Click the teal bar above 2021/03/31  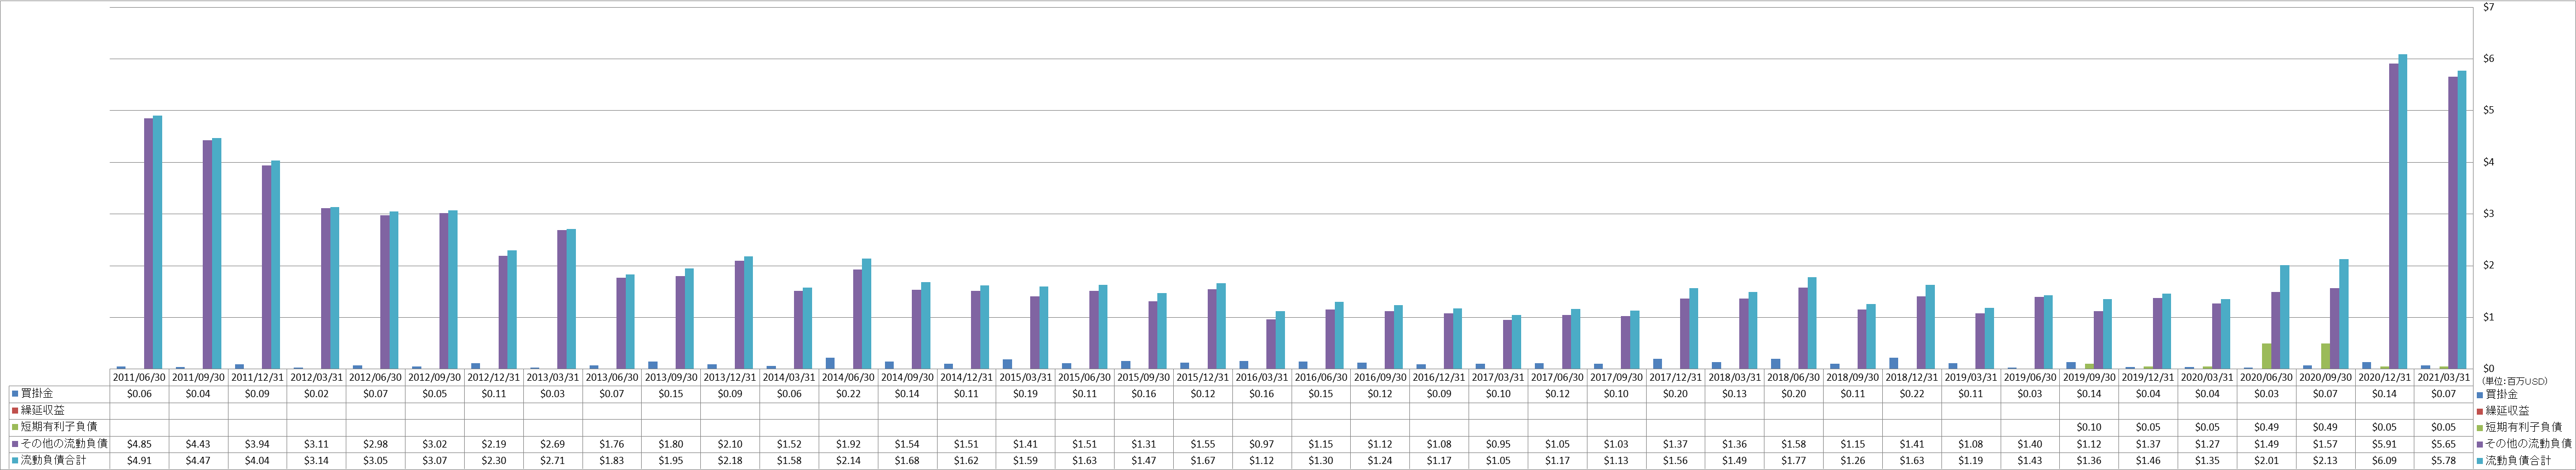pyautogui.click(x=2462, y=220)
